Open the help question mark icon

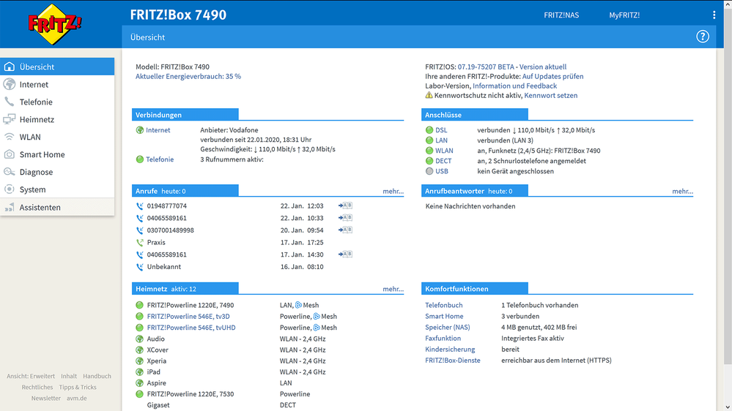point(702,37)
